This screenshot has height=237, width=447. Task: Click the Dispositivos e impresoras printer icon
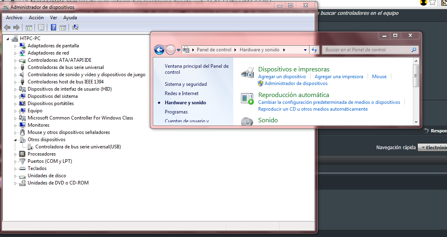coord(247,73)
